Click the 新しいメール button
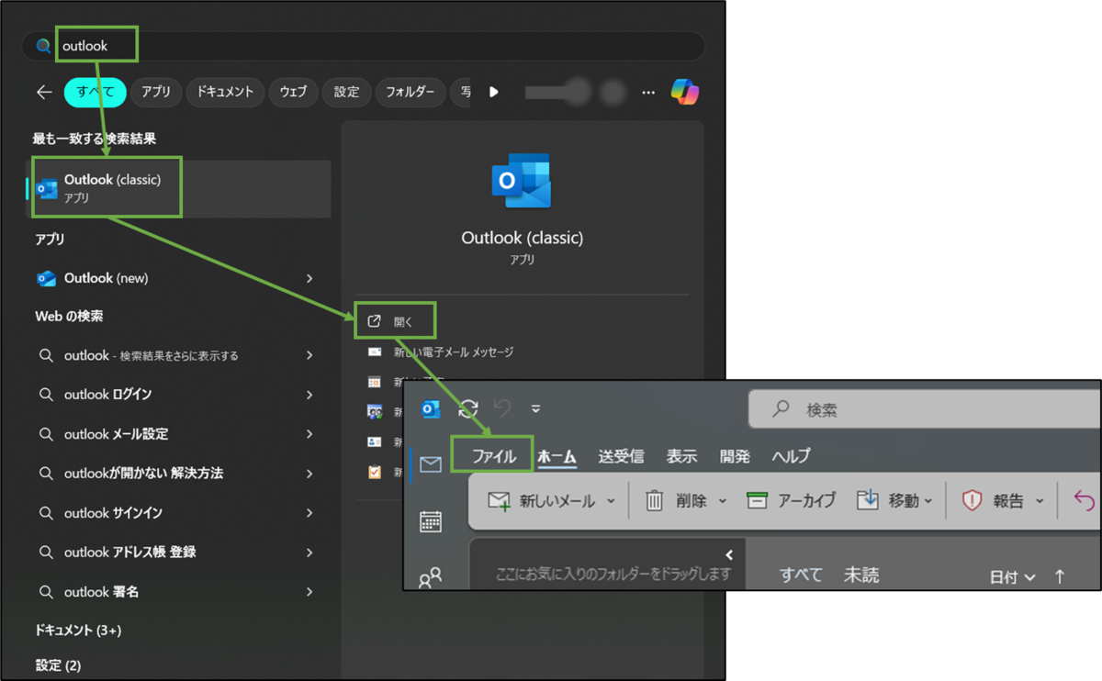This screenshot has width=1102, height=681. [x=543, y=501]
